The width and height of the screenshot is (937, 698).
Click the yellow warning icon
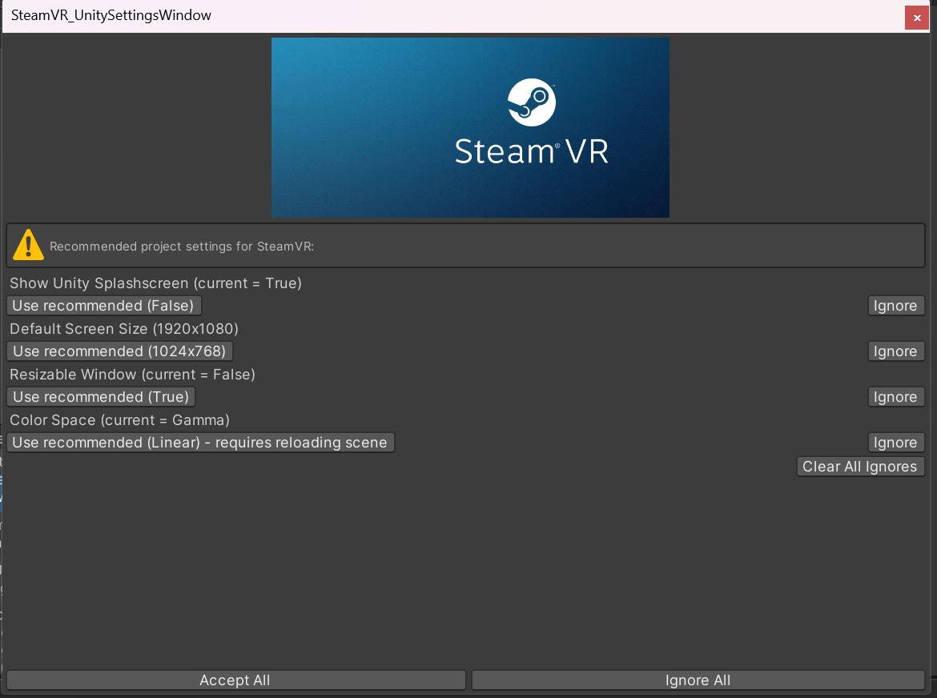point(28,246)
